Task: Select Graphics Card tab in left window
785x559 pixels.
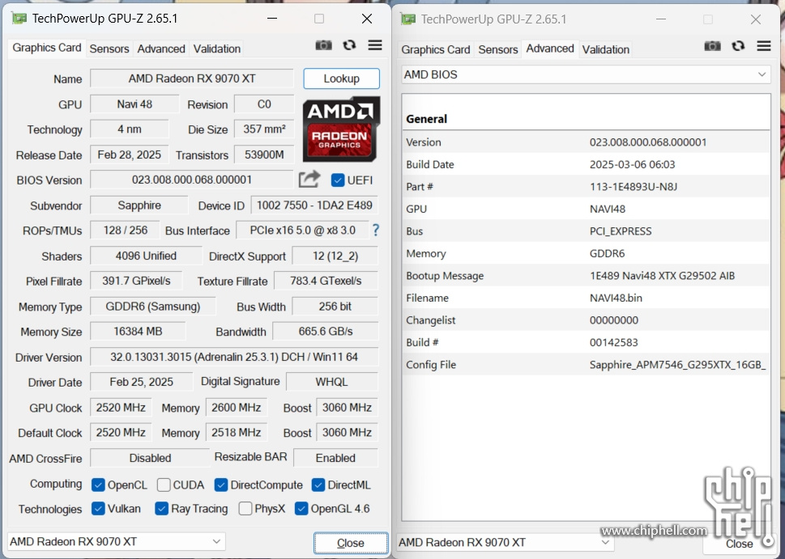Action: (x=46, y=48)
